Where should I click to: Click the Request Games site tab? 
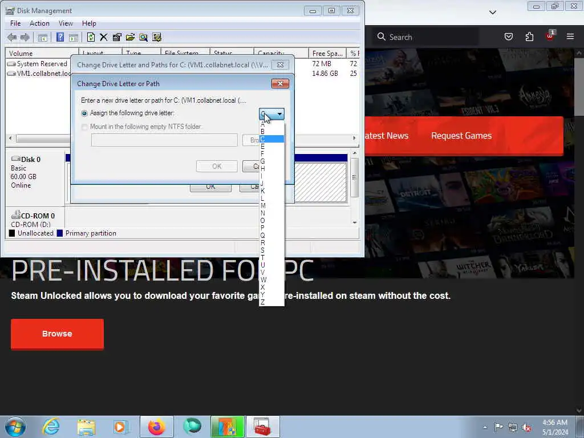click(461, 136)
